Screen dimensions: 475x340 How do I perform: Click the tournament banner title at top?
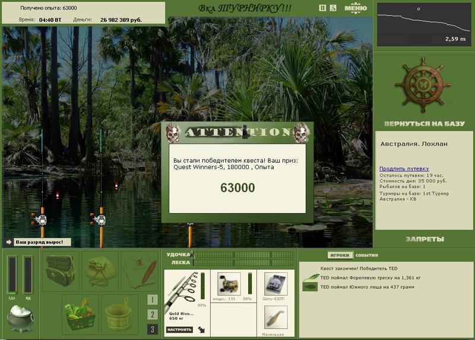pos(245,8)
